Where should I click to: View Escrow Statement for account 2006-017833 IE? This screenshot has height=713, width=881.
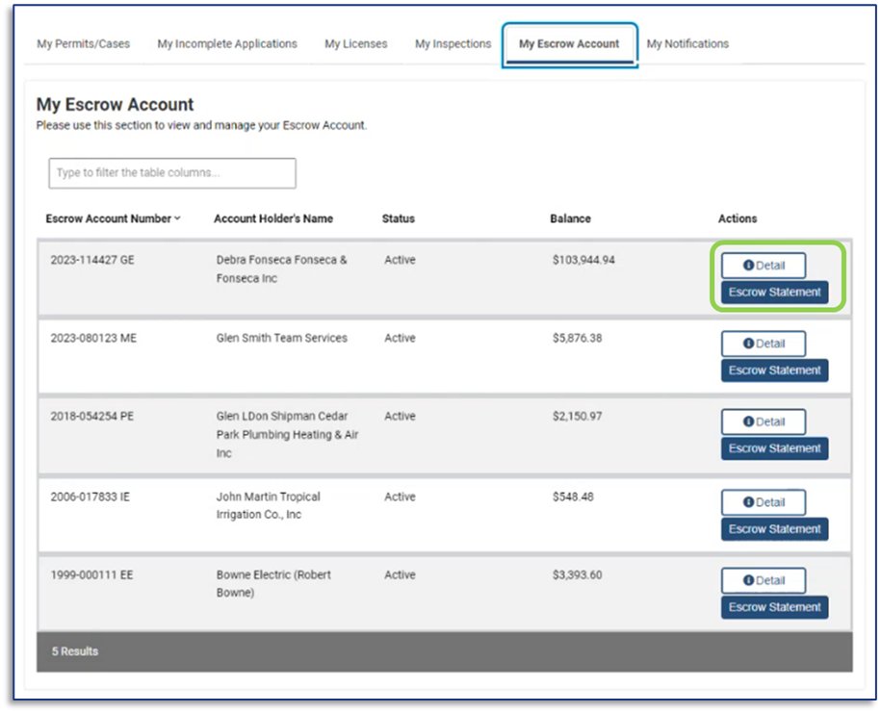(774, 529)
